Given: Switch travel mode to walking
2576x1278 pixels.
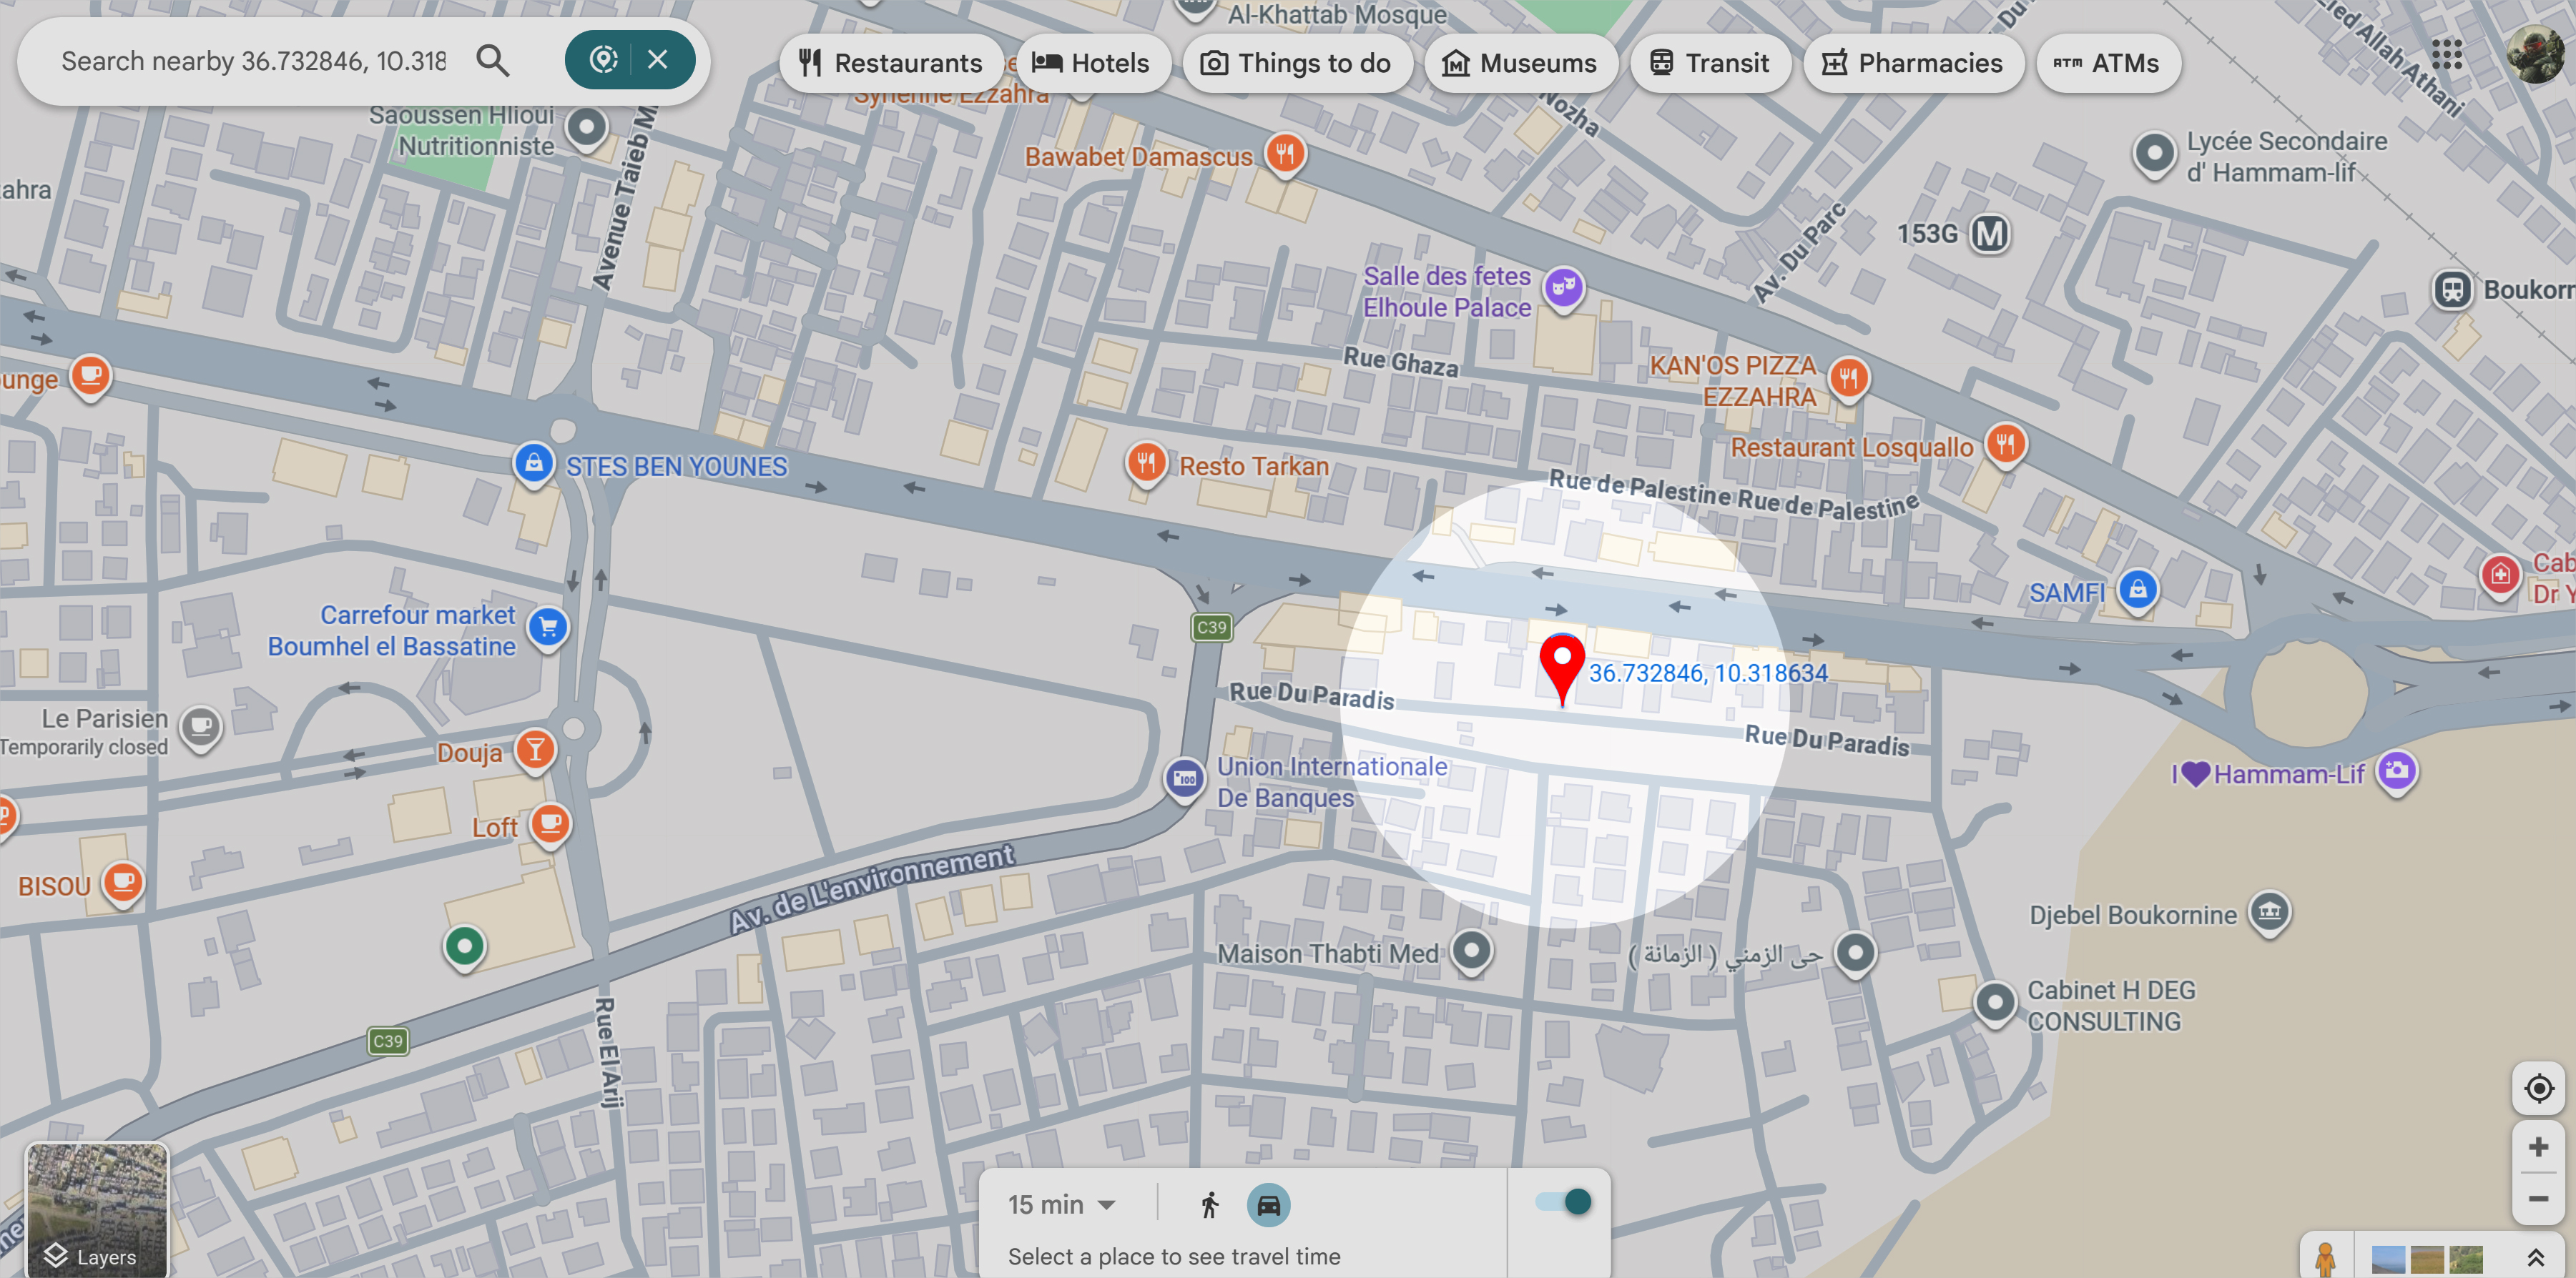Looking at the screenshot, I should point(1210,1205).
